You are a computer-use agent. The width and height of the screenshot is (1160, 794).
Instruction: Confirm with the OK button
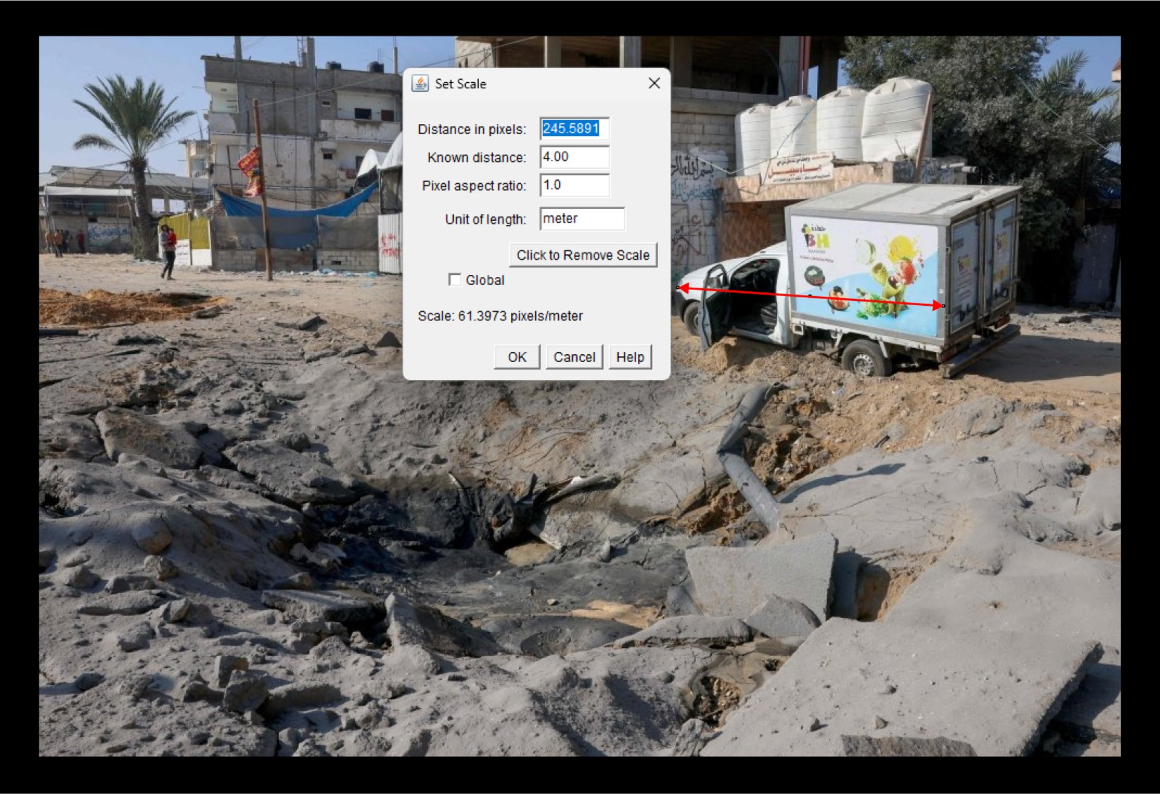pos(517,357)
